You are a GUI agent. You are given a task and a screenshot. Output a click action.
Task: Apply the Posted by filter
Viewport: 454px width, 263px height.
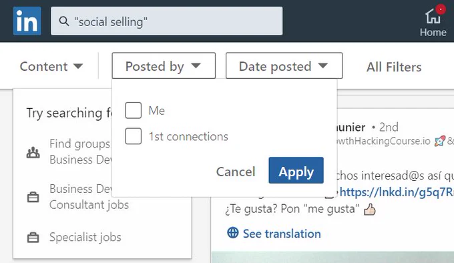click(x=296, y=170)
